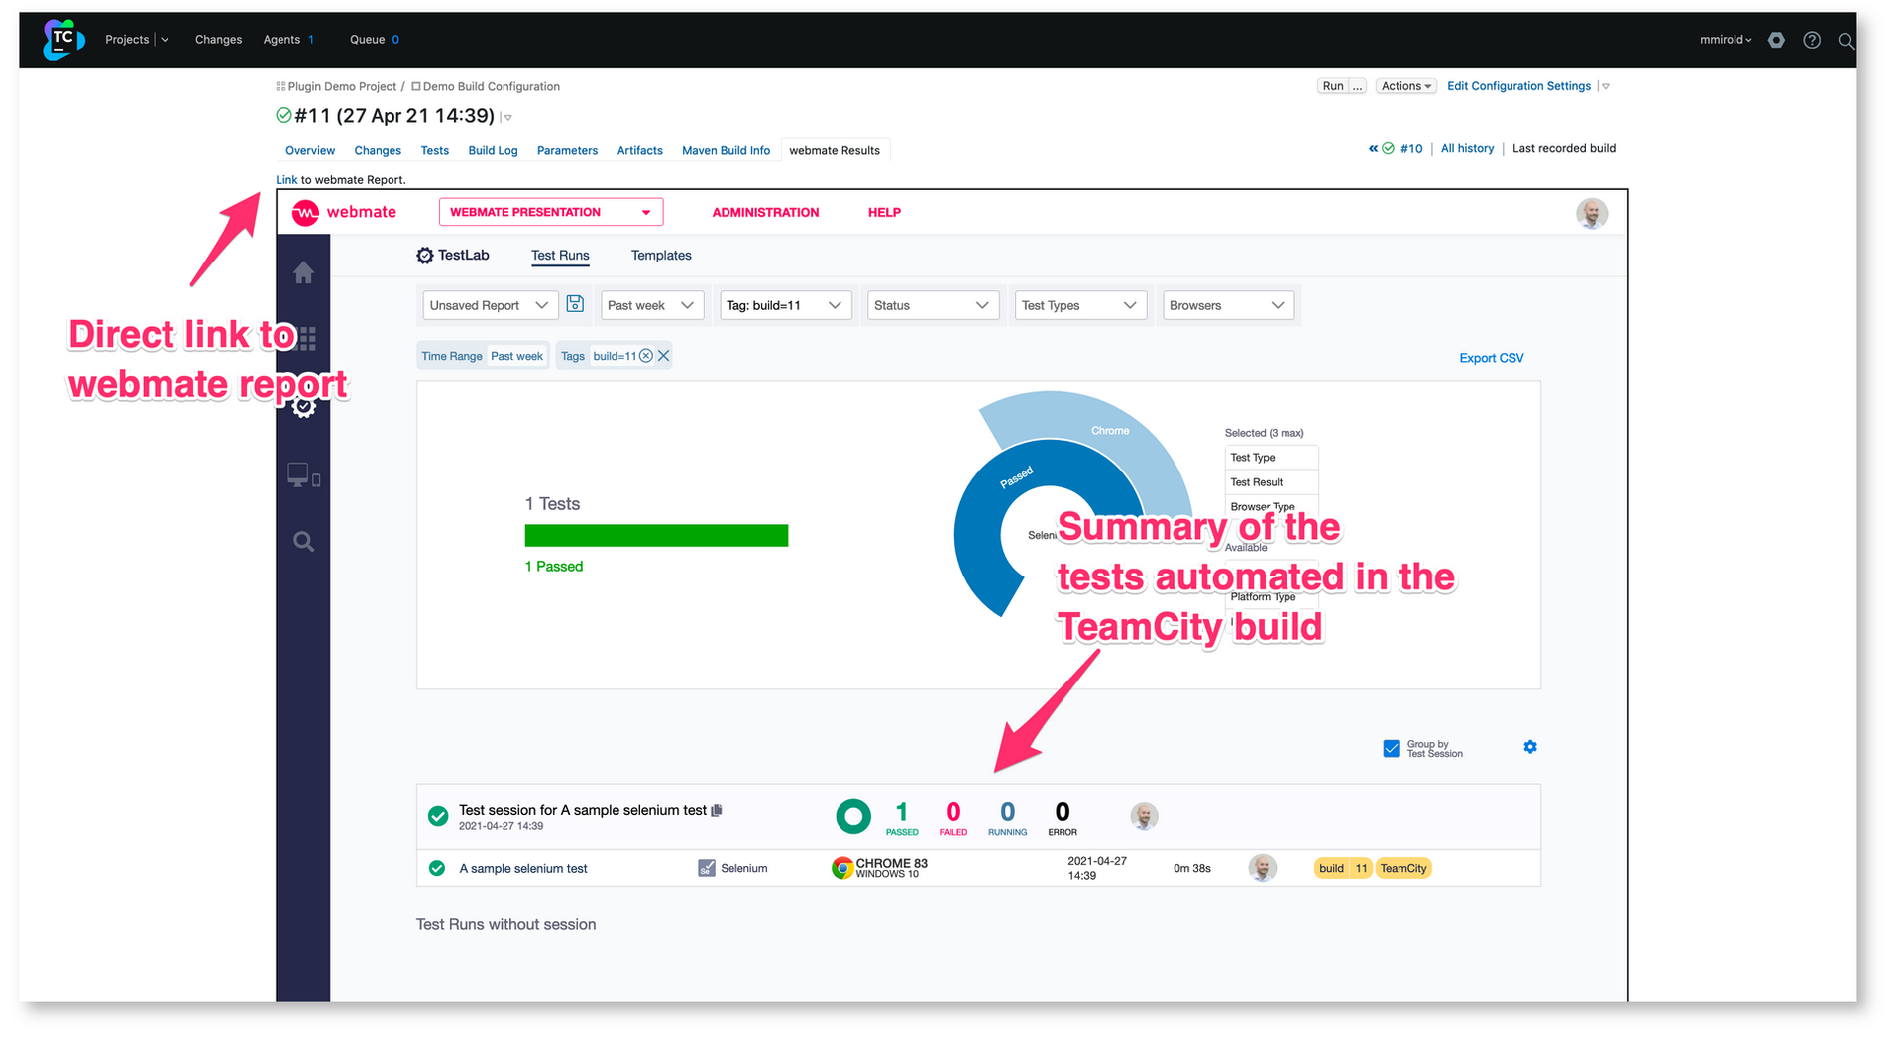This screenshot has width=1903, height=1047.
Task: Click the Test Result selected grouping item
Action: pyautogui.click(x=1272, y=482)
